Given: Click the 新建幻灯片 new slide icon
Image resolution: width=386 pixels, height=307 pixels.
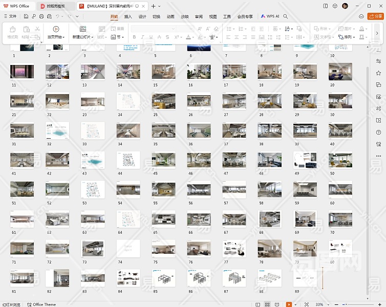Looking at the screenshot, I should point(83,29).
